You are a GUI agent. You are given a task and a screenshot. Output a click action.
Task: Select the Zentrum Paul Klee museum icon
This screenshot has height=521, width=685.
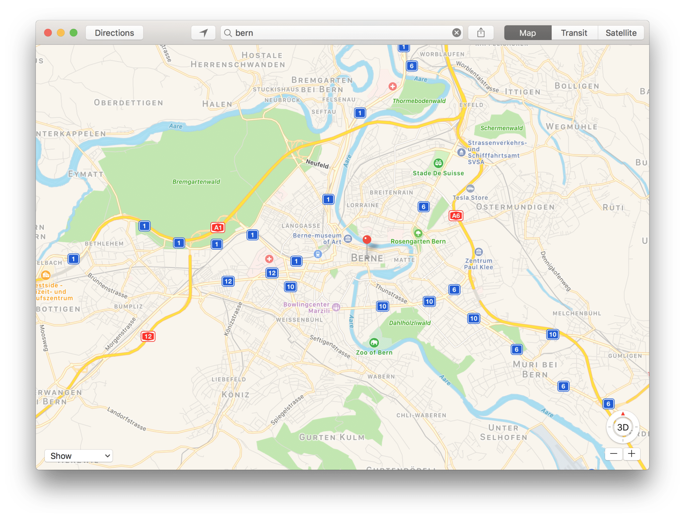click(479, 252)
